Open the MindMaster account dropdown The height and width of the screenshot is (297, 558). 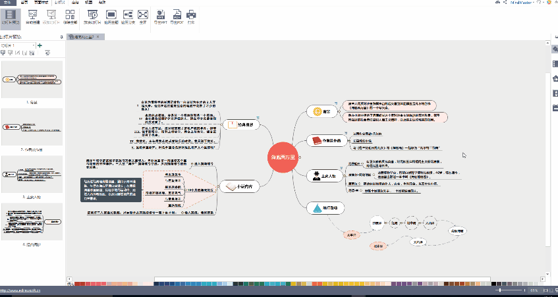(523, 3)
